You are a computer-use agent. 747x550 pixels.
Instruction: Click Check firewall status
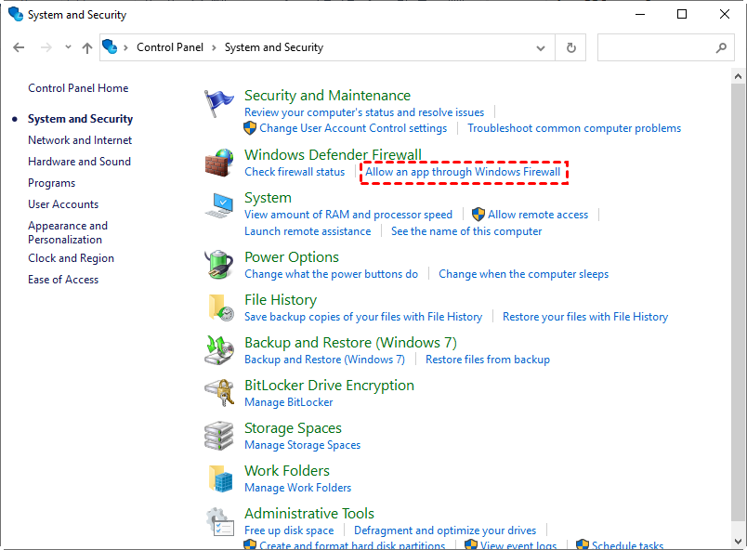click(x=295, y=172)
